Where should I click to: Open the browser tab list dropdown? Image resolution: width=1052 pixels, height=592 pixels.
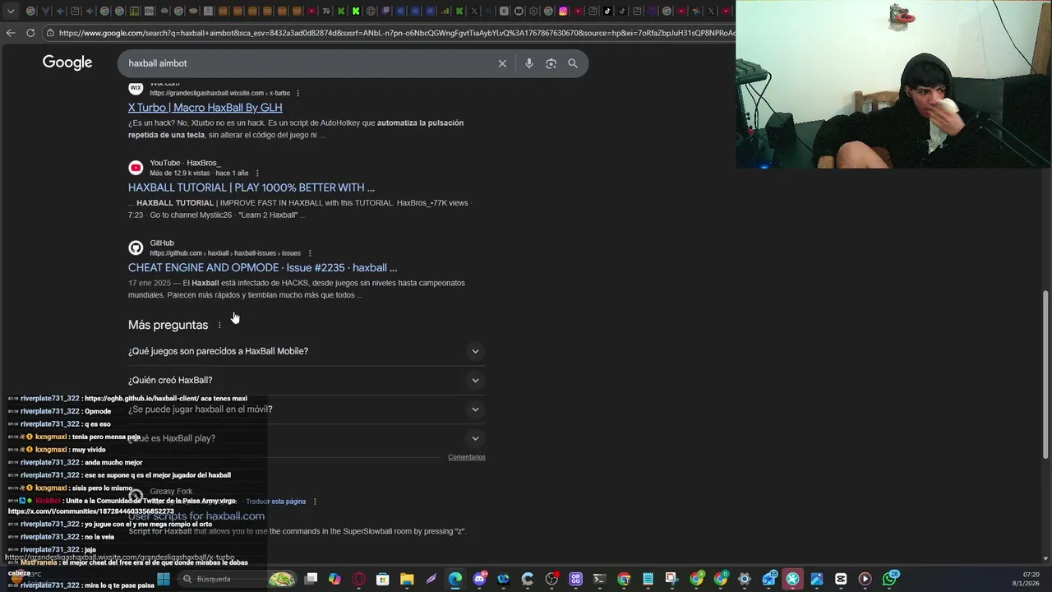click(x=12, y=12)
